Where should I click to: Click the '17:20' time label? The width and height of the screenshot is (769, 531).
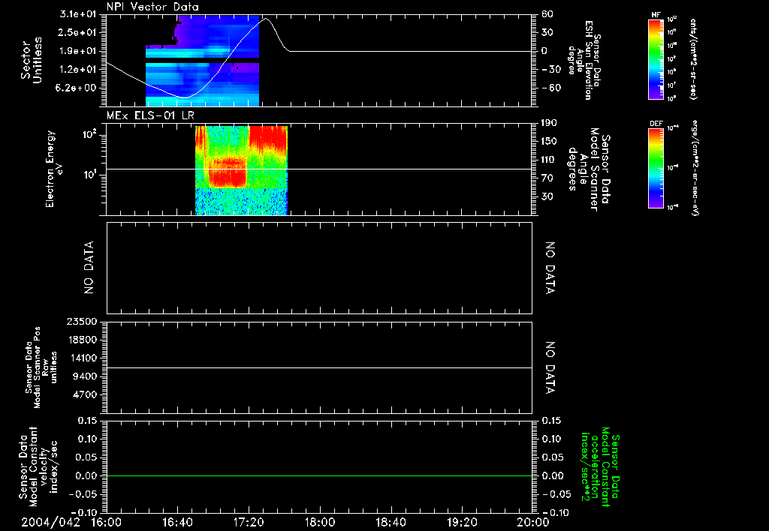pyautogui.click(x=249, y=523)
